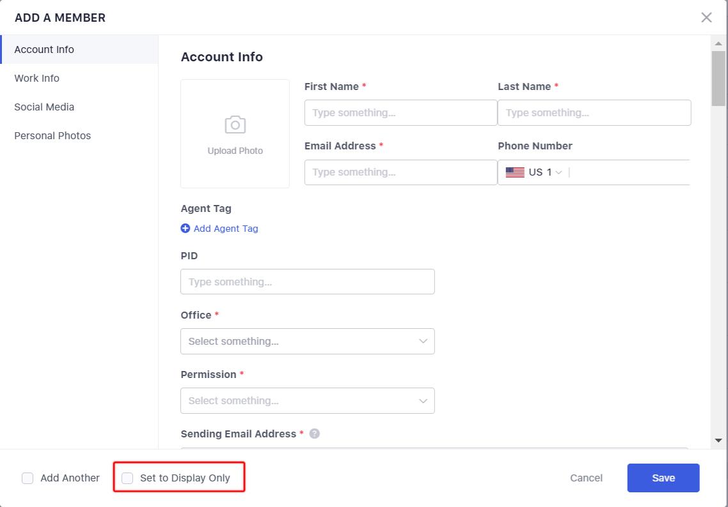The image size is (728, 507).
Task: Expand the country code selector for Phone Number
Action: point(559,172)
